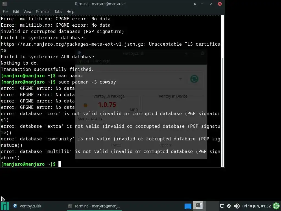
Task: Click the final empty shell prompt cursor
Action: [x=60, y=164]
